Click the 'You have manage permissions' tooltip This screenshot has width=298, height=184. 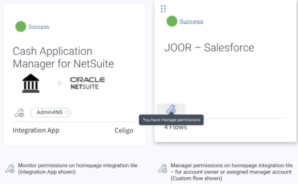pyautogui.click(x=171, y=120)
